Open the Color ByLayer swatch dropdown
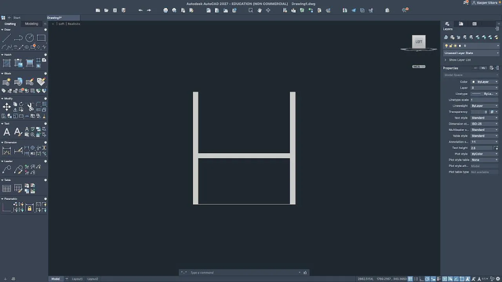The height and width of the screenshot is (282, 502). tap(484, 82)
